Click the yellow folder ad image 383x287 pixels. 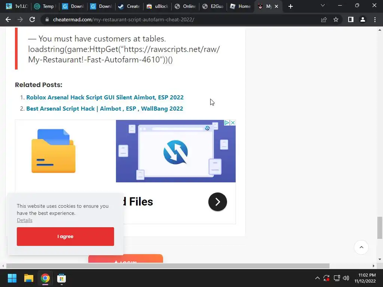point(53,151)
